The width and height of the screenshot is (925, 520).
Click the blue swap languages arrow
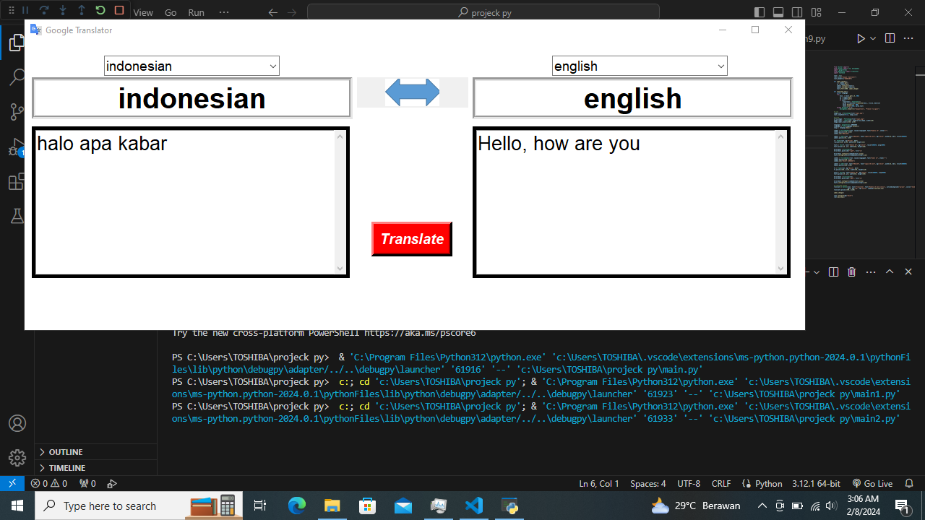click(x=412, y=92)
